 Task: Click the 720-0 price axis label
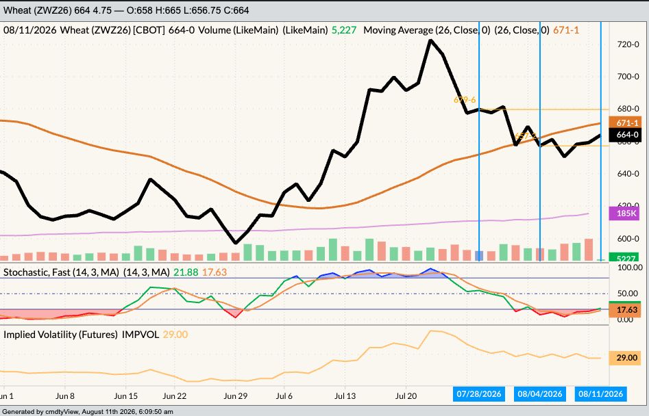tap(628, 44)
